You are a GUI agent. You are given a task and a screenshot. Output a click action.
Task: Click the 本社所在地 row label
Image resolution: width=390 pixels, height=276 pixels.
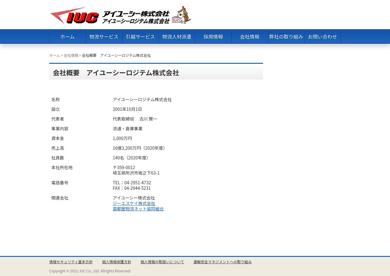click(62, 168)
